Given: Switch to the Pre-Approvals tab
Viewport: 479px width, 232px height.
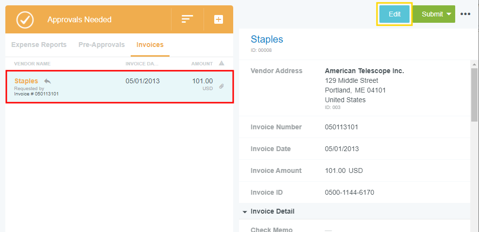Looking at the screenshot, I should pyautogui.click(x=102, y=45).
